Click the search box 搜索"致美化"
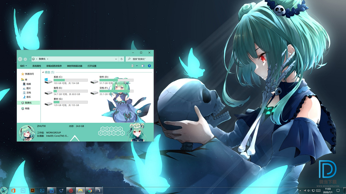The height and width of the screenshot is (194, 346). coord(139,59)
